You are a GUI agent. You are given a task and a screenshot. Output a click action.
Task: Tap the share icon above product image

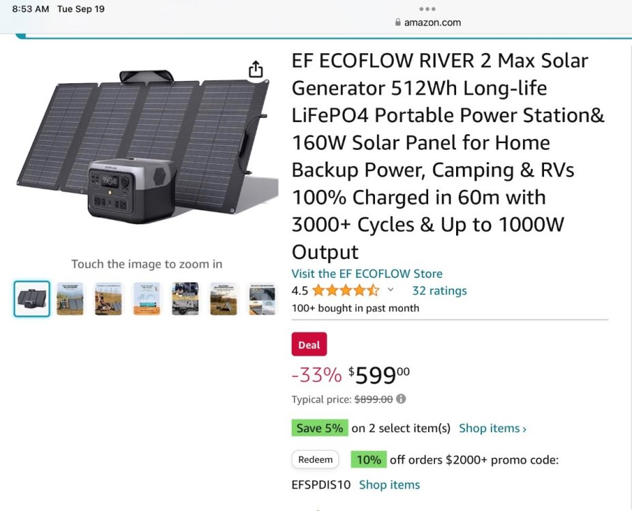(255, 69)
